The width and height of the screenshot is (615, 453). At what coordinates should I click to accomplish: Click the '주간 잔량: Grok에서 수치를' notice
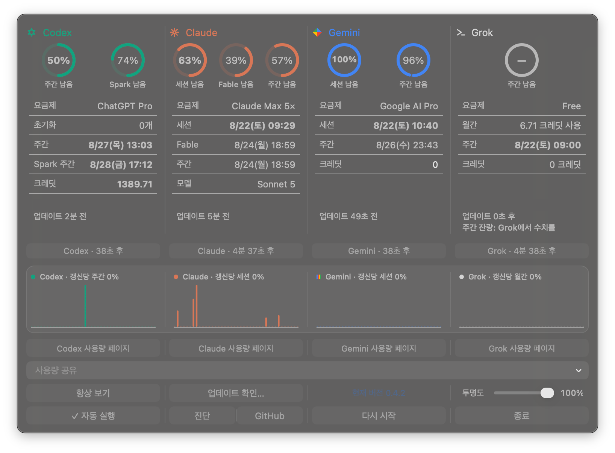(x=509, y=228)
